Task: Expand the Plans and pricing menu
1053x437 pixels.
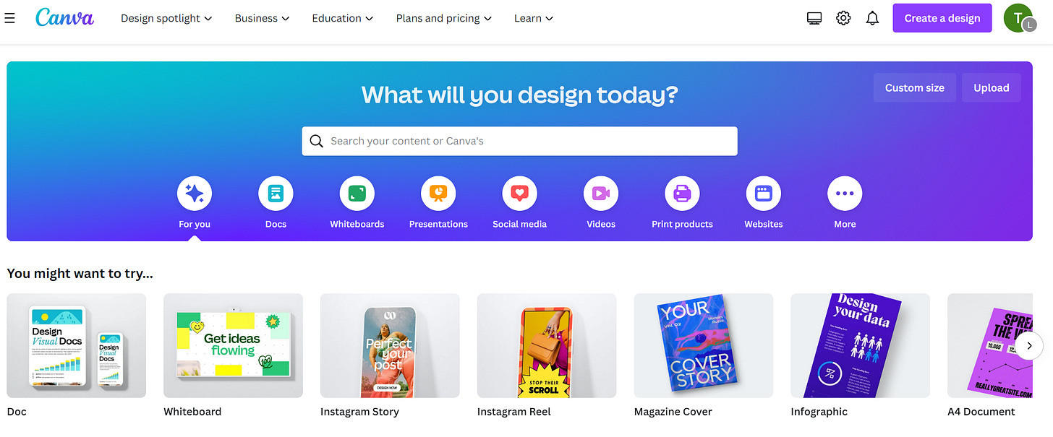Action: pyautogui.click(x=443, y=18)
